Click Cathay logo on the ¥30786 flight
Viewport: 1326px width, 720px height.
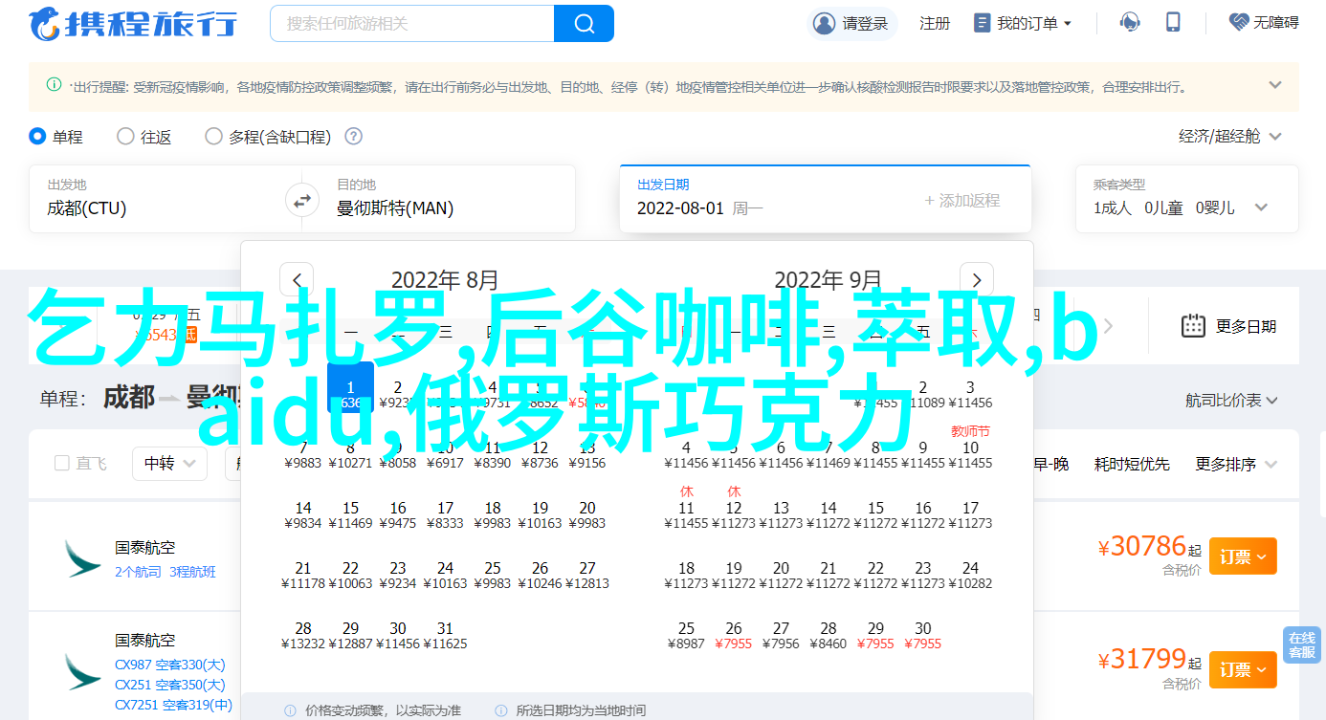coord(82,557)
